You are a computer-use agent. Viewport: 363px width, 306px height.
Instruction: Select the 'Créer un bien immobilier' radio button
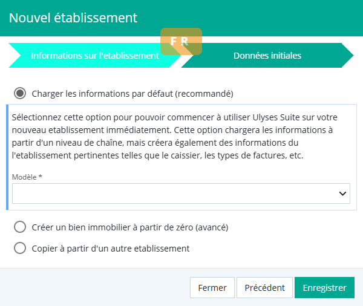point(20,227)
